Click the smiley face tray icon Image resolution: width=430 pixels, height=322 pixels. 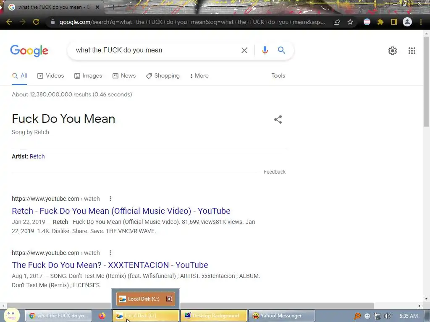pyautogui.click(x=367, y=316)
